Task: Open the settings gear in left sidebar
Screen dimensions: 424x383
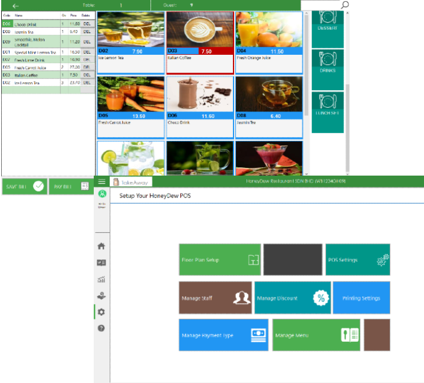Action: pos(101,312)
